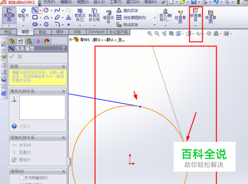Open the 钣金 (Sheet Metal) tab
Viewport: 248px width, 184px height.
coord(43,32)
